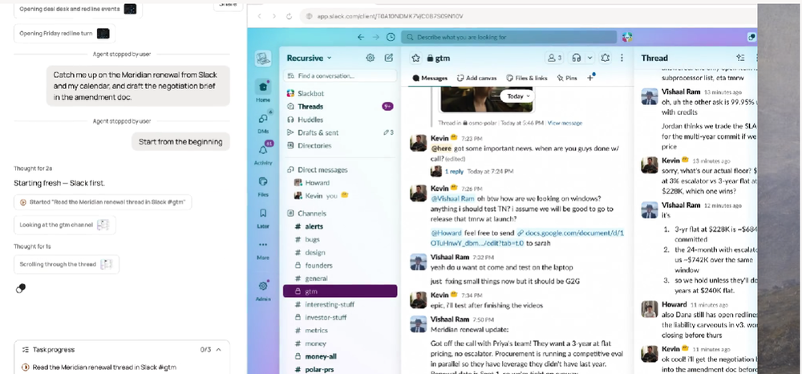Open the interesting-stuff channel
Image resolution: width=802 pixels, height=374 pixels.
[339, 304]
